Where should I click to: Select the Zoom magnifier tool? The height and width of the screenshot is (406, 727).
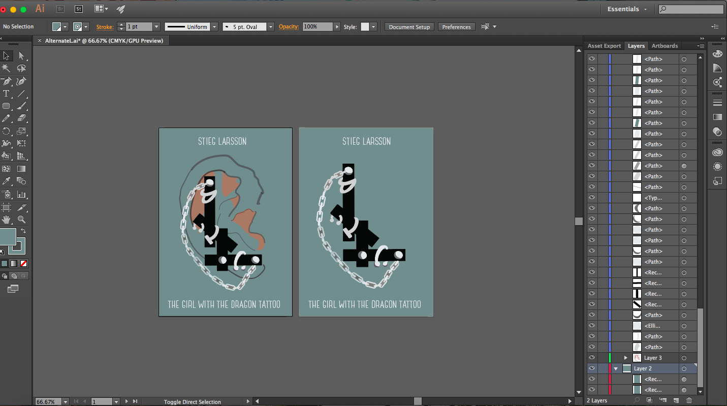pyautogui.click(x=21, y=220)
